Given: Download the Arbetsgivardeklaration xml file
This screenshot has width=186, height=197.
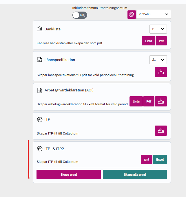Looking at the screenshot, I should (x=161, y=101).
